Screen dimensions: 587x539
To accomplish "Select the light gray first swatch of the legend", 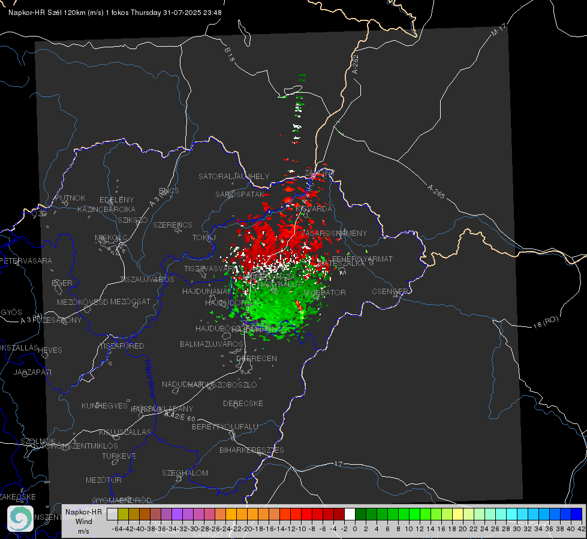I will (112, 514).
